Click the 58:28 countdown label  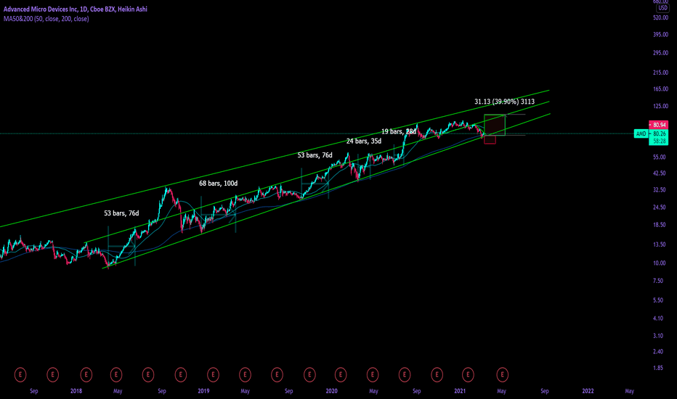point(658,141)
